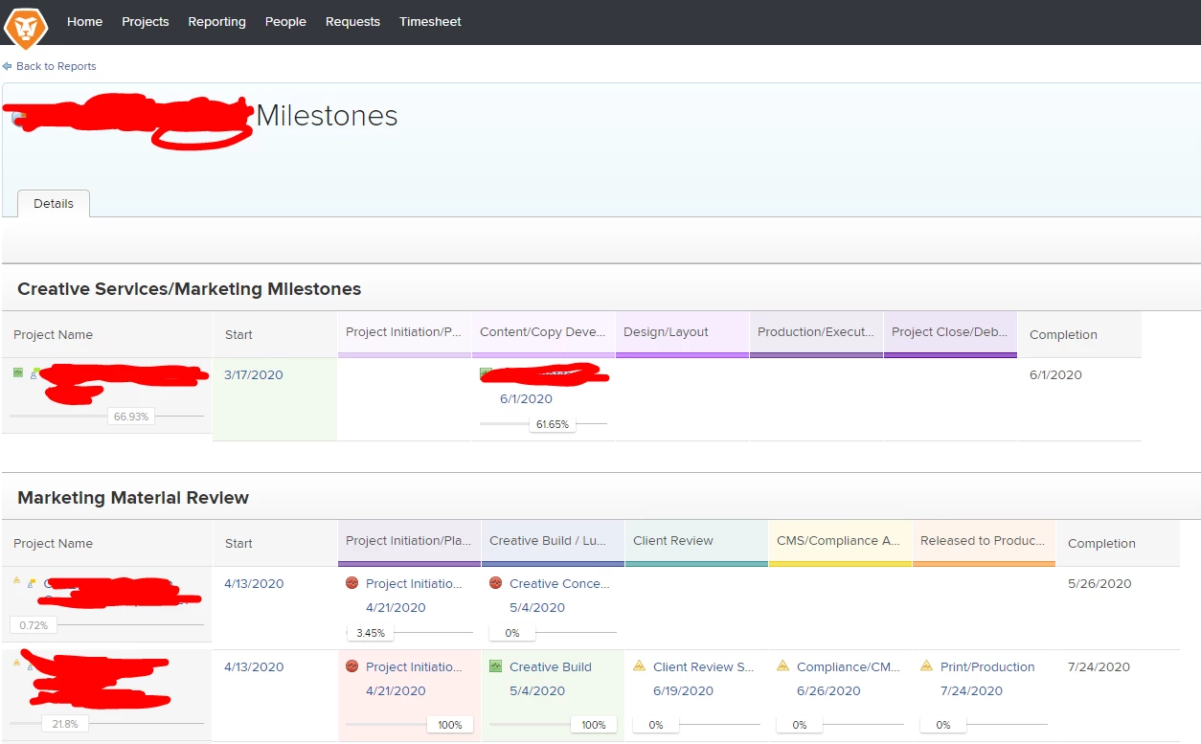Viewport: 1201px width, 744px height.
Task: Click red status icon beside Creative Conce...
Action: click(x=495, y=582)
